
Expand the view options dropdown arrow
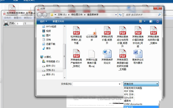pos(144,21)
